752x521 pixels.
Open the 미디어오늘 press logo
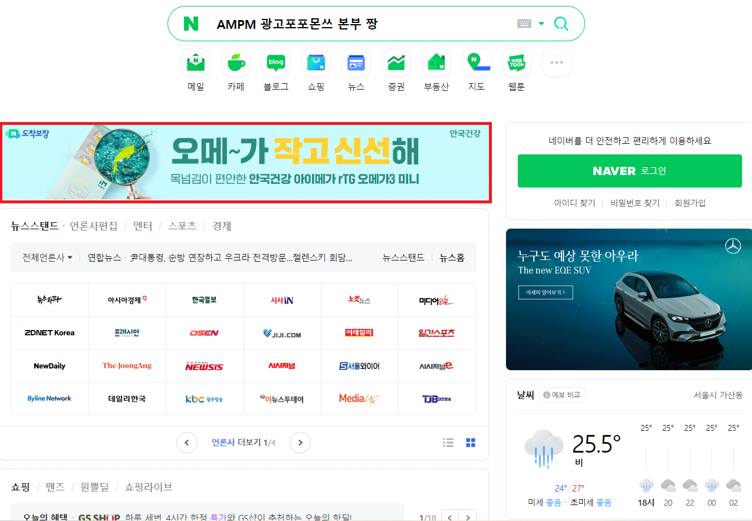(437, 300)
